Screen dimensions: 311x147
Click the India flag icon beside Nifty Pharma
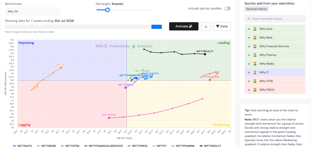coord(255,55)
